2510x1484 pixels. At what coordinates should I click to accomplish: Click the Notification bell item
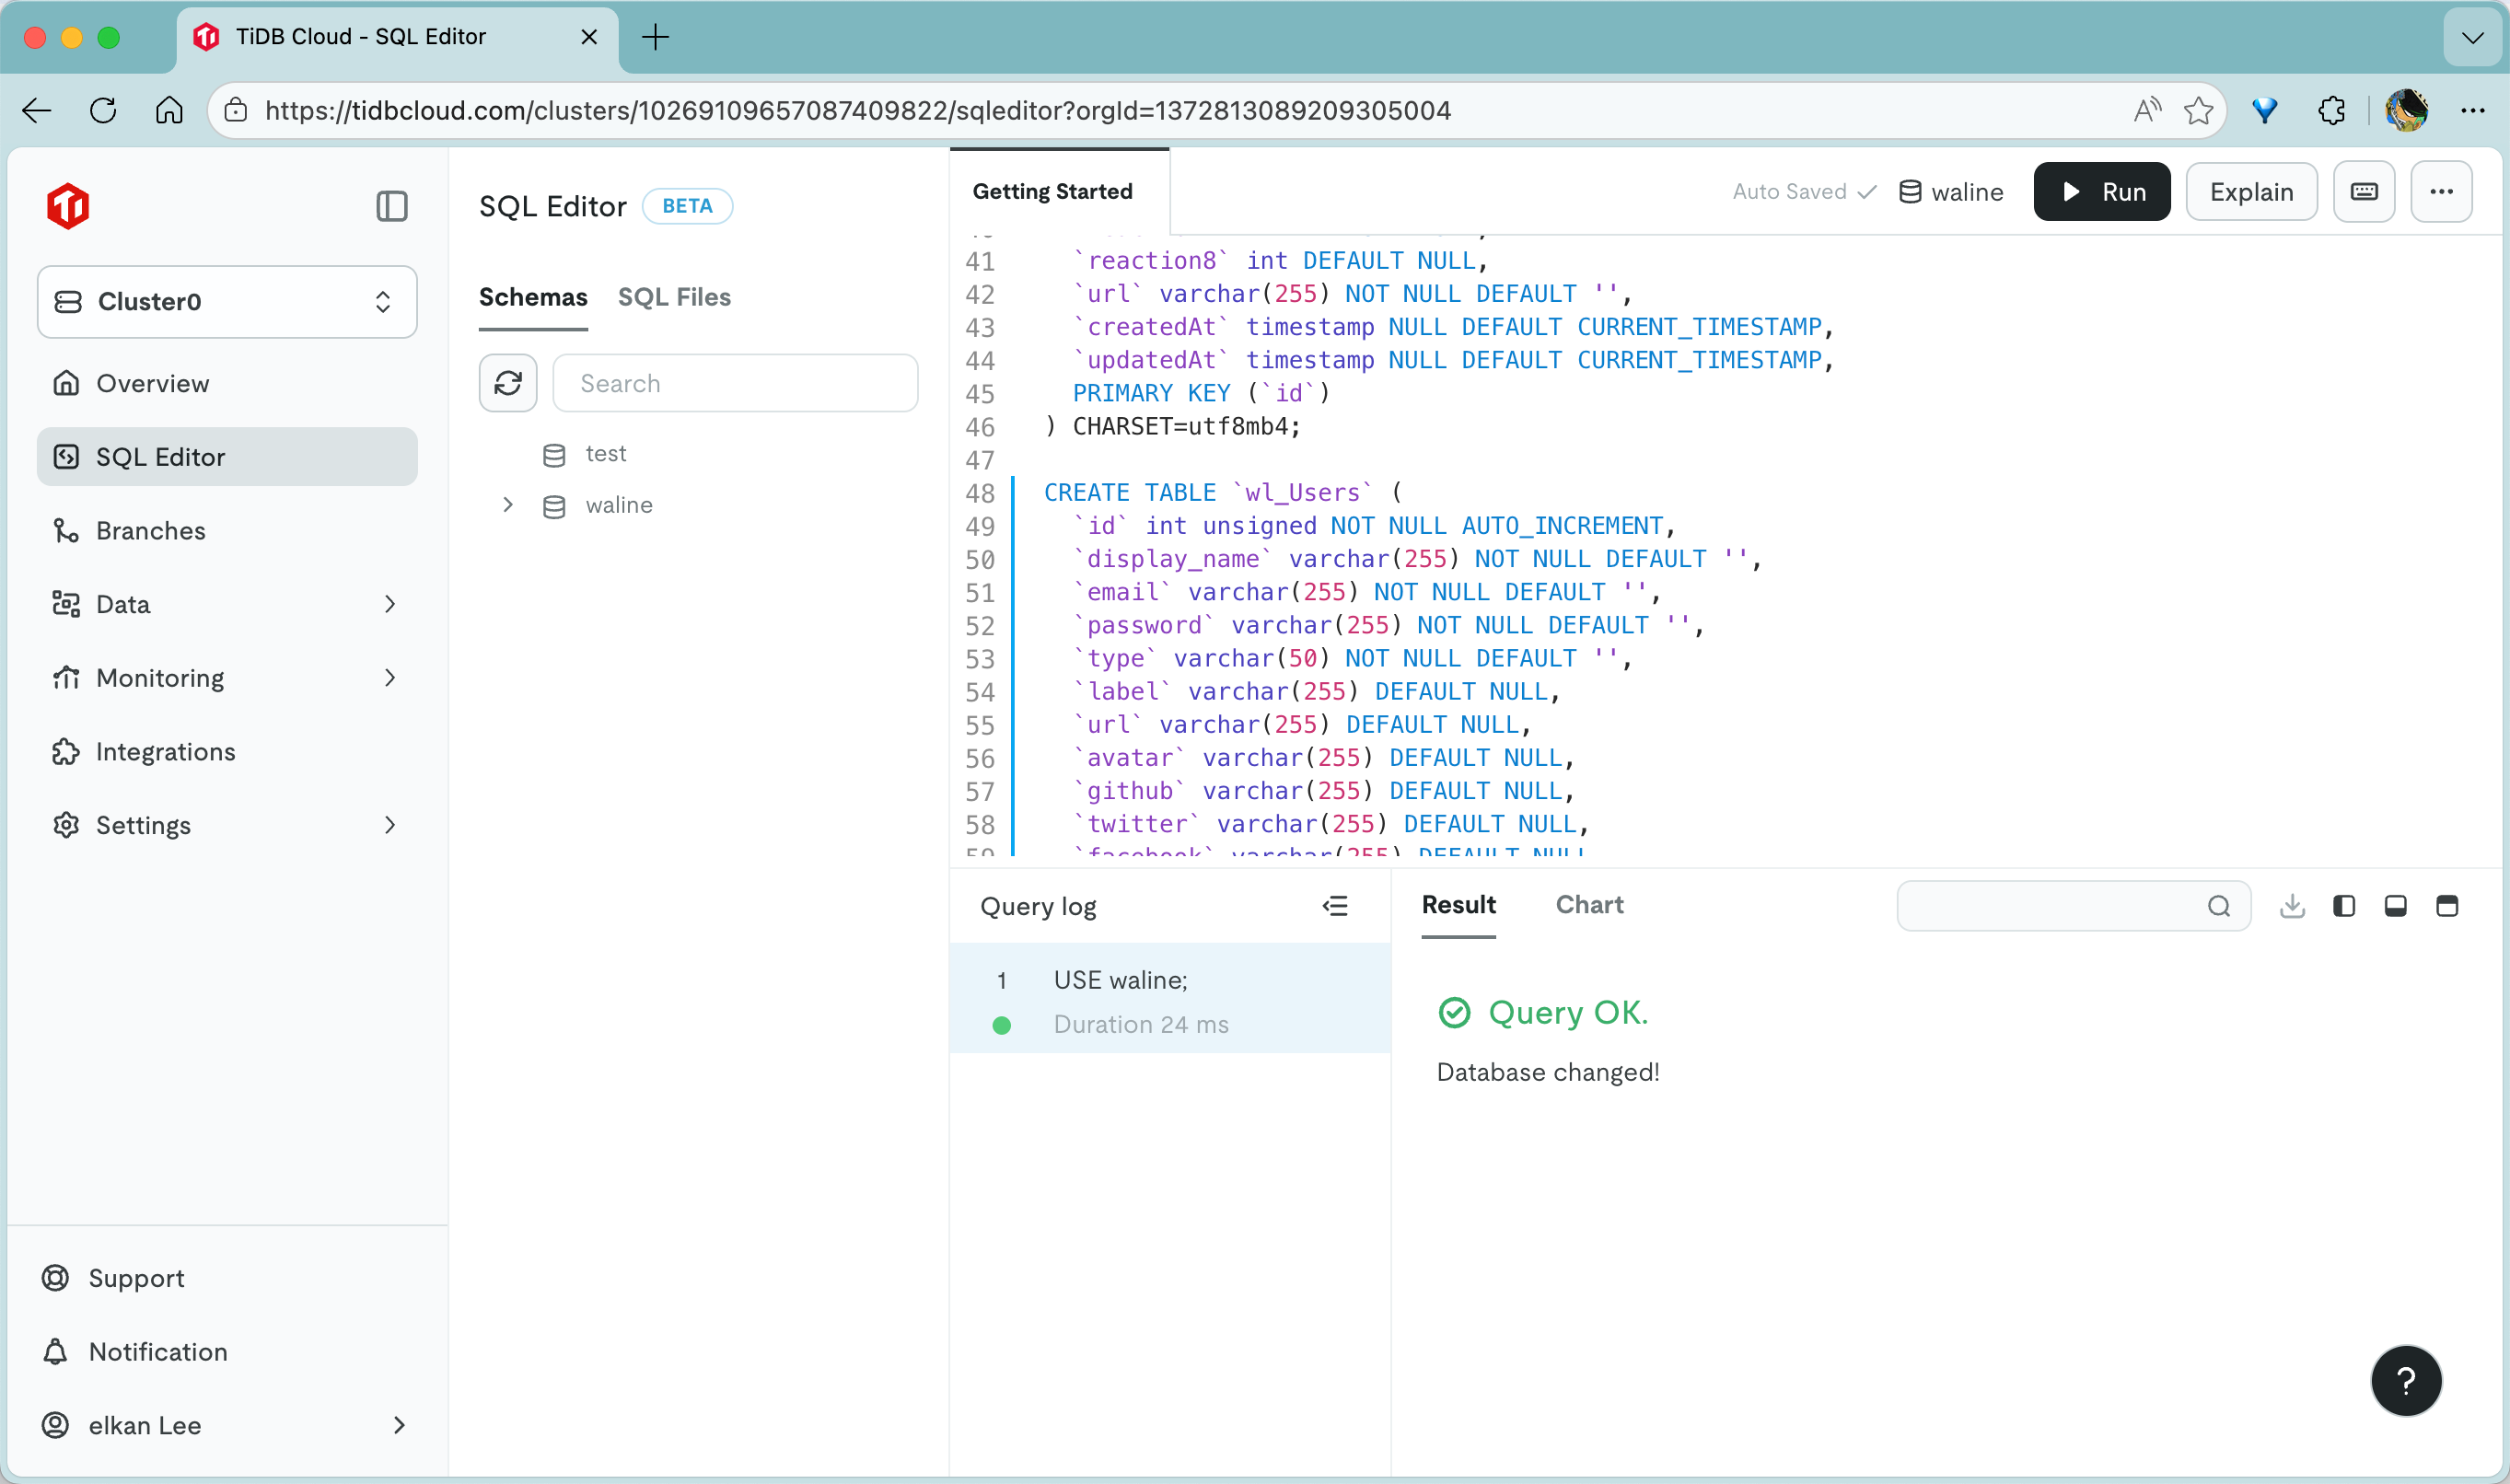[157, 1352]
